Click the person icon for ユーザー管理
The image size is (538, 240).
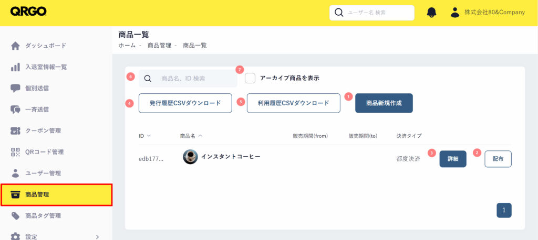(x=15, y=173)
